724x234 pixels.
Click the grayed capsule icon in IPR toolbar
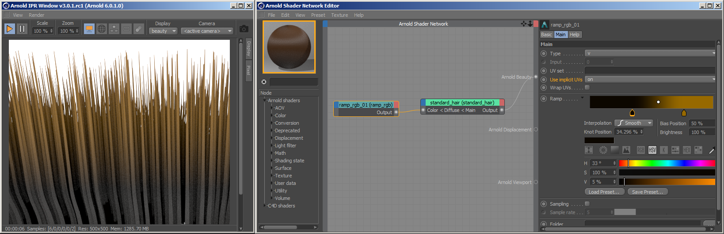coord(139,29)
